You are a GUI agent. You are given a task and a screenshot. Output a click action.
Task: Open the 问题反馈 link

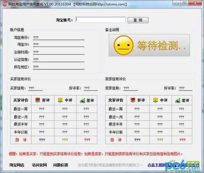[60, 165]
